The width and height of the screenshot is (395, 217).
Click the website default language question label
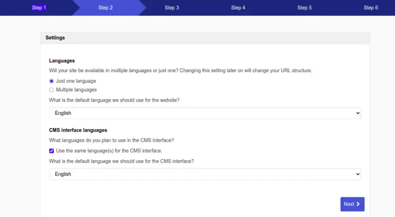click(114, 100)
